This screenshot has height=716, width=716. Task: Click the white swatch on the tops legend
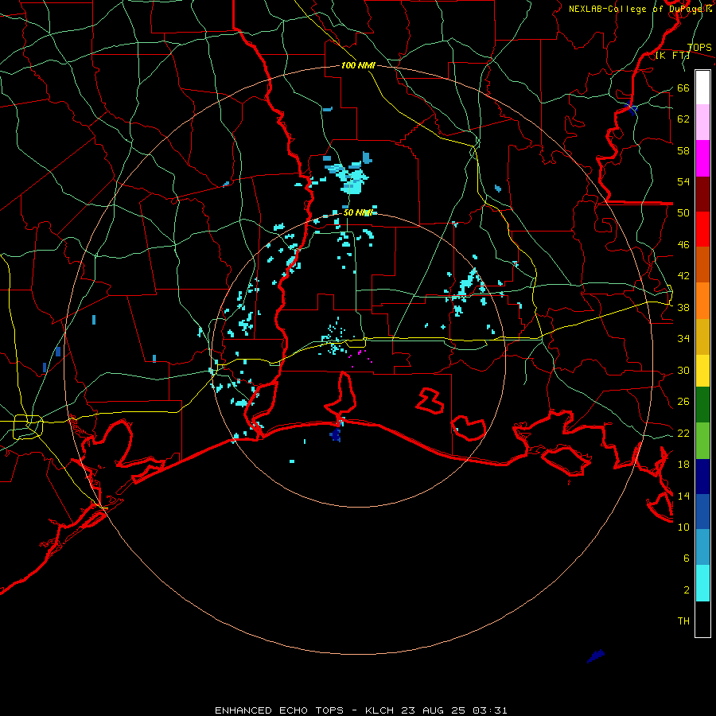coord(702,88)
